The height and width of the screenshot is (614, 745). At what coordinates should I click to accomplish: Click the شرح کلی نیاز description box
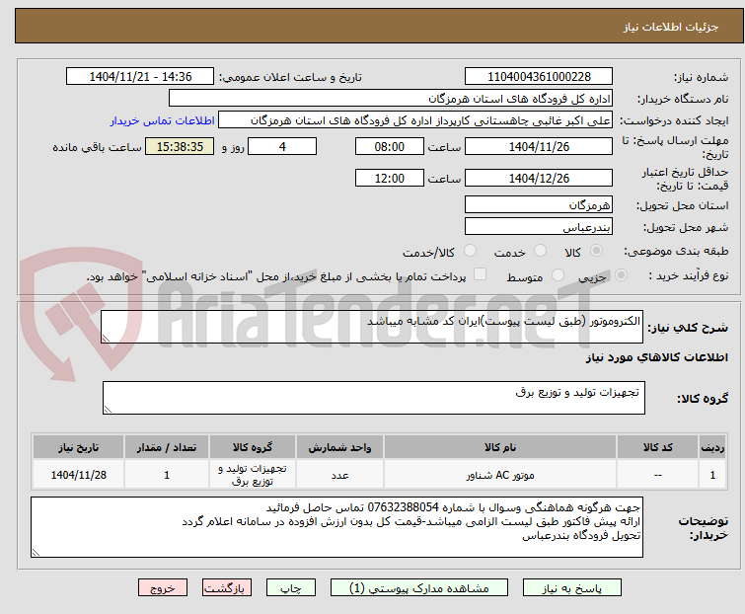point(372,327)
